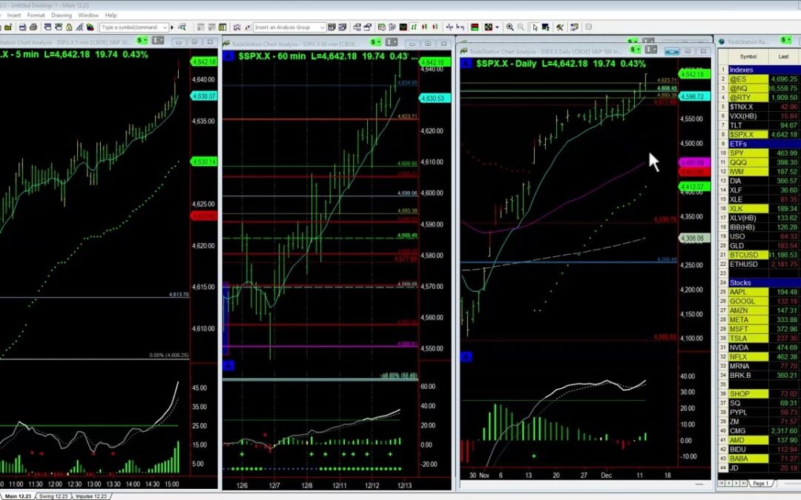801x500 pixels.
Task: Open the Format menu
Action: pyautogui.click(x=36, y=15)
